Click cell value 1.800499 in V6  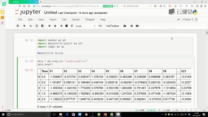[126, 88]
